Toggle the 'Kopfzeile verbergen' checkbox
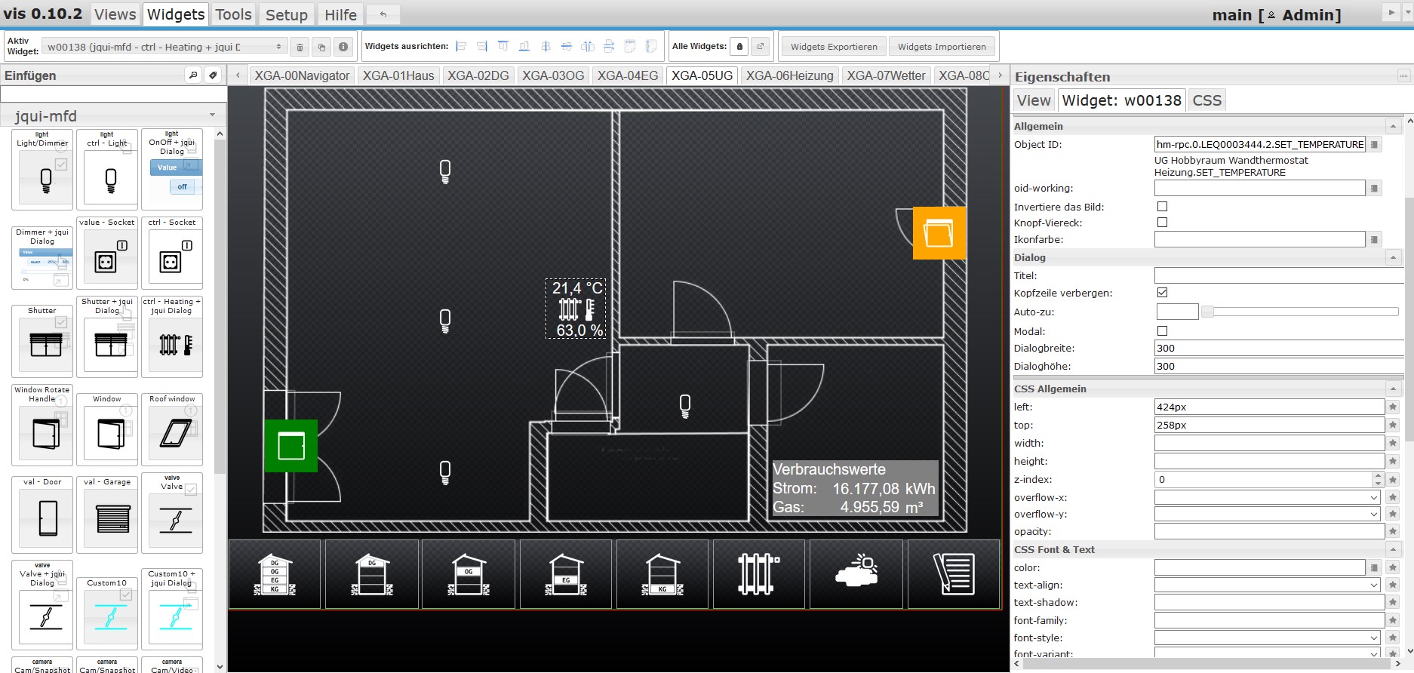This screenshot has height=673, width=1414. click(x=1162, y=293)
